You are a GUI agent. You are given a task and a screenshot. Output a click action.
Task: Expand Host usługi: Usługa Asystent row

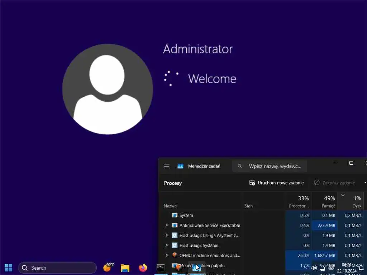click(x=167, y=235)
